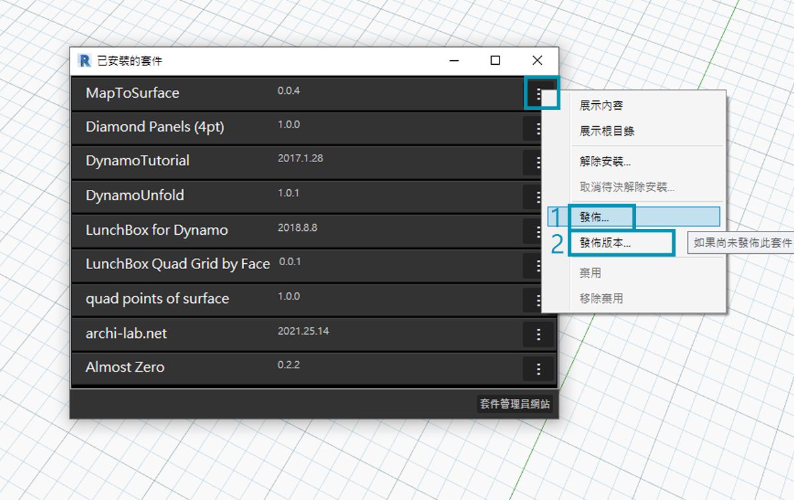Select the DynamoTutorial package name
The height and width of the screenshot is (500, 794).
click(x=138, y=161)
